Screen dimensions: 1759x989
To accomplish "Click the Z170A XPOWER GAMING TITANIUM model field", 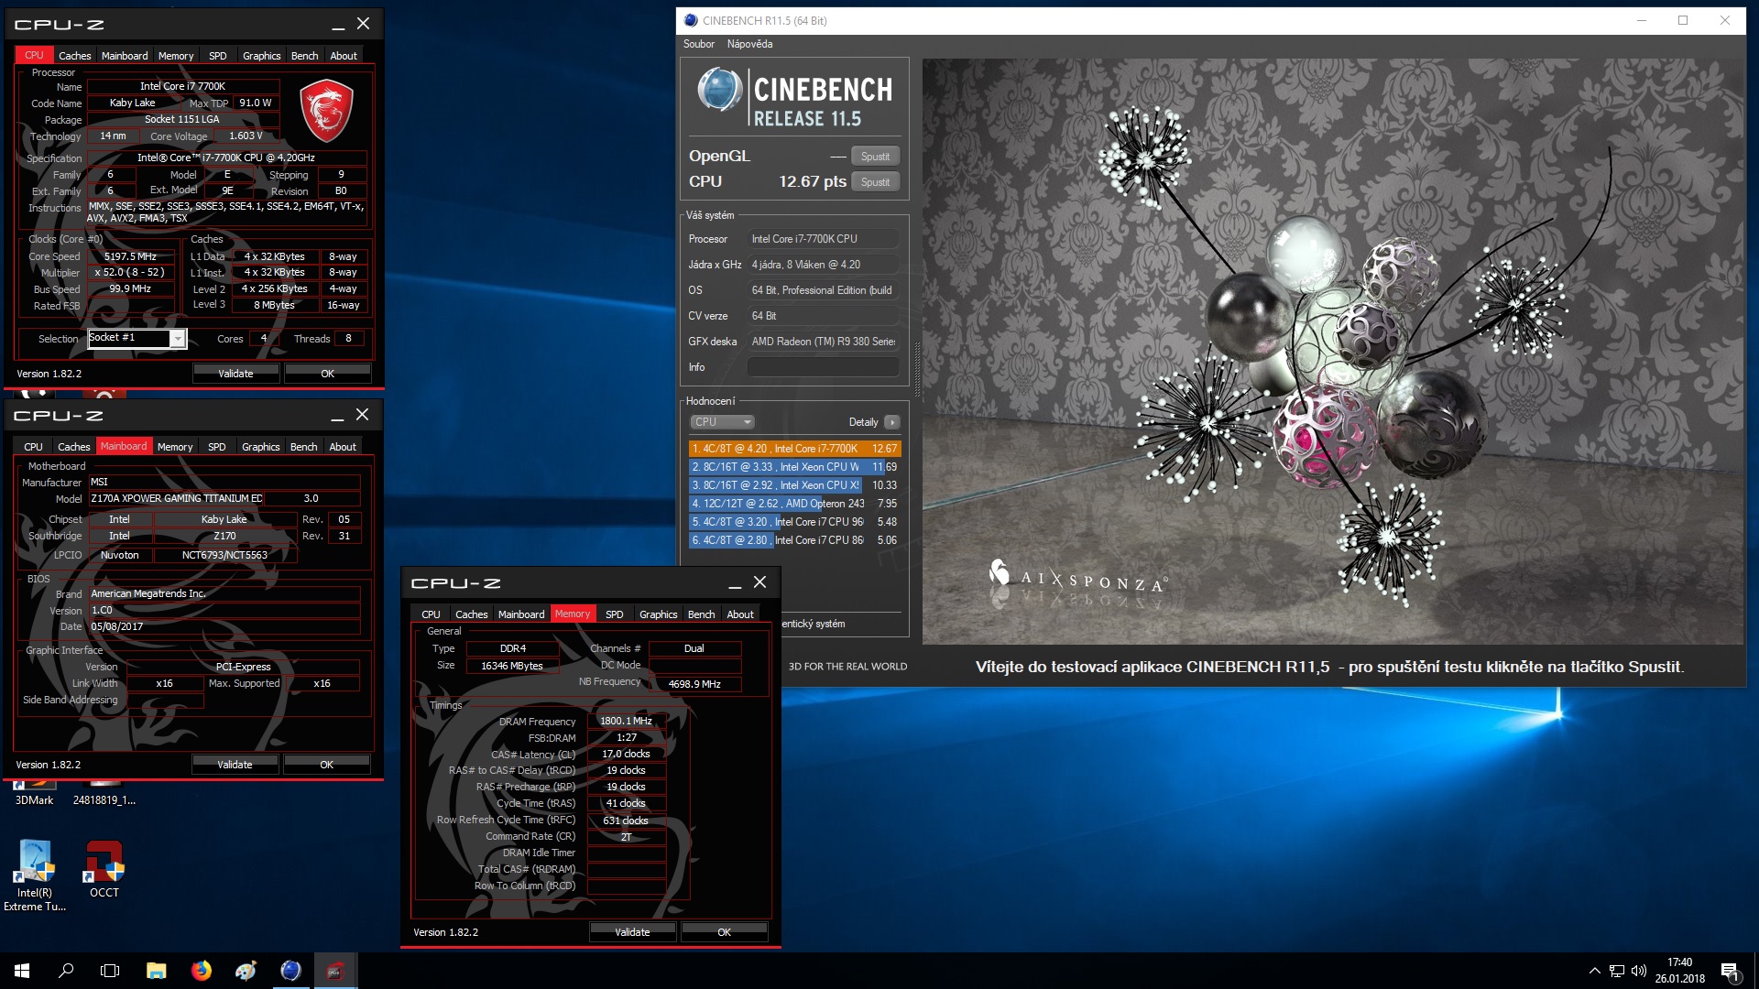I will [x=176, y=498].
